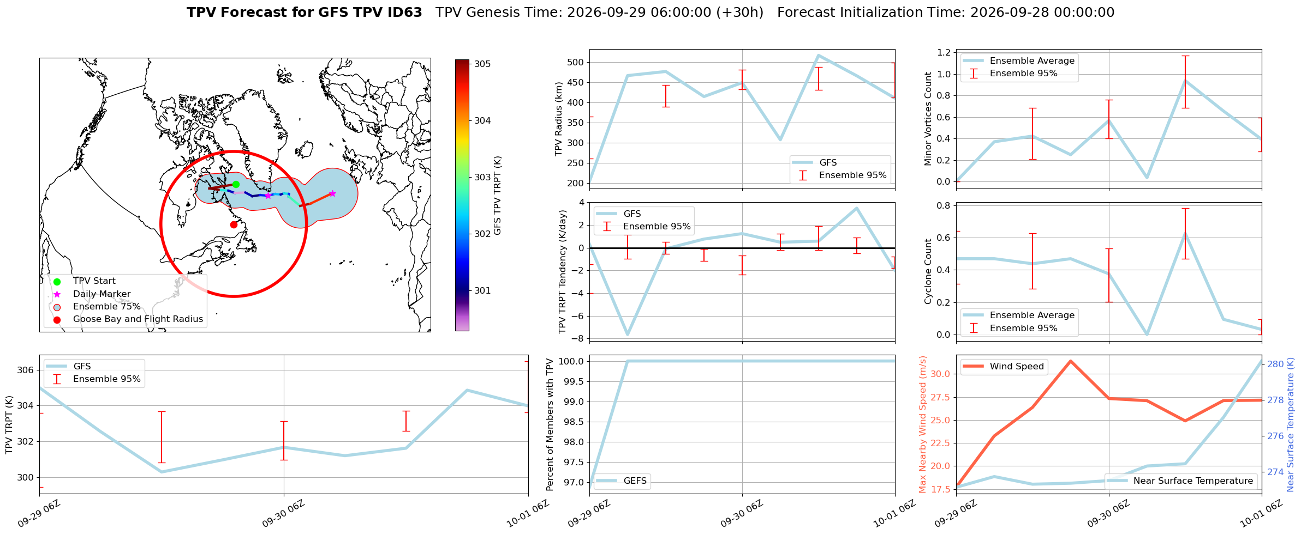Viewport: 1301px width, 535px height.
Task: Click the GEFS legend entry
Action: pos(622,481)
